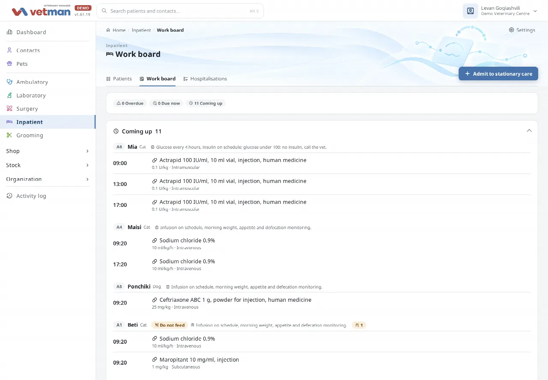Viewport: 548px width, 380px height.
Task: Open Mia's 09:00 Actrapid task
Action: pos(322,163)
